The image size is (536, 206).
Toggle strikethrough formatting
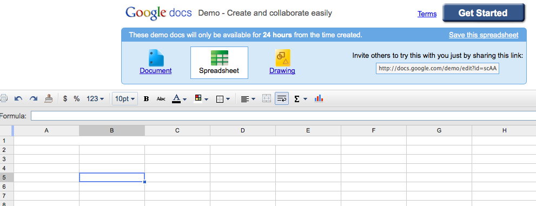coord(161,99)
